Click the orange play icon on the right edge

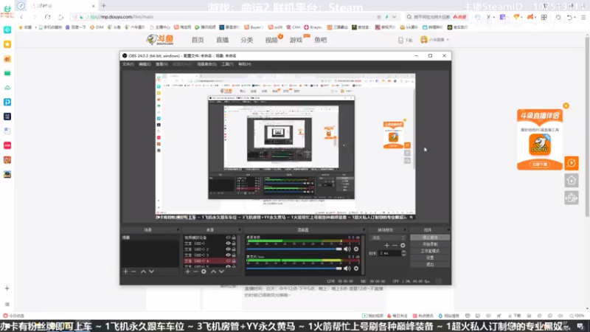[x=572, y=163]
